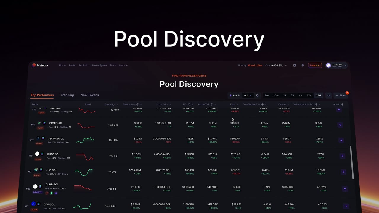379x213 pixels.
Task: Ape into DTV-SOL pool lightning icon
Action: (346, 206)
